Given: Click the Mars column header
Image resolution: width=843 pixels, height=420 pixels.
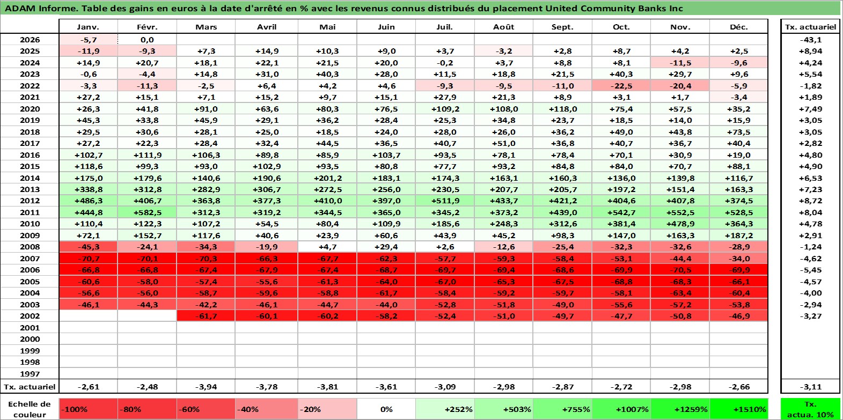Looking at the screenshot, I should [206, 27].
